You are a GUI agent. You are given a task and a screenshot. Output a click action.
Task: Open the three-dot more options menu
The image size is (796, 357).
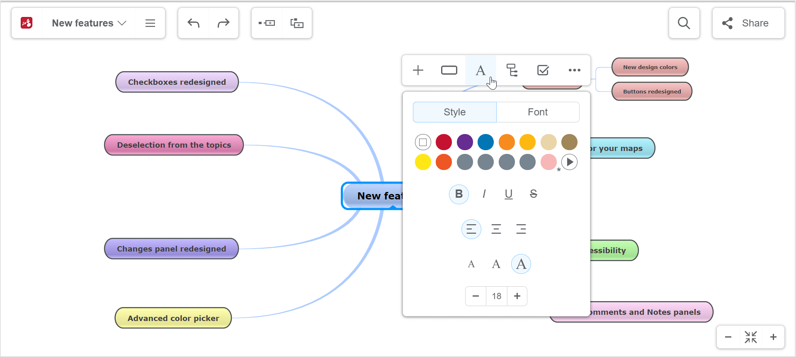click(x=574, y=70)
